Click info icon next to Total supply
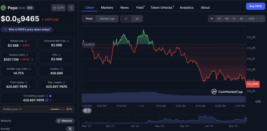The image size is (267, 131). (26, 82)
